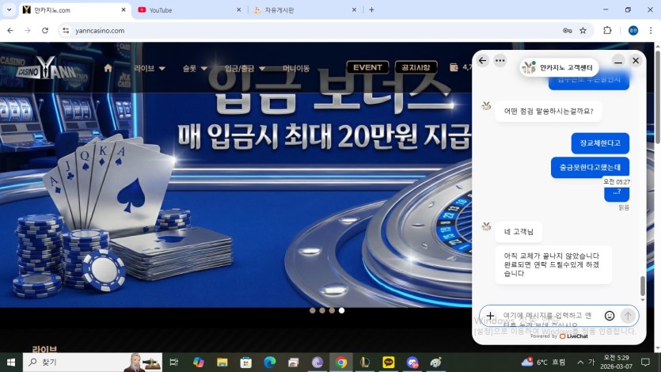Open the 라이브 dropdown menu
The image size is (661, 372).
point(150,68)
